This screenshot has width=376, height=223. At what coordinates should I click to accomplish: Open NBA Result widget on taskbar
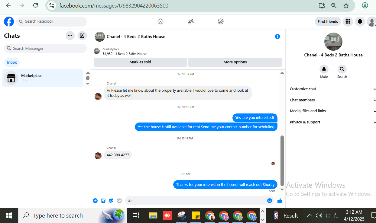point(286,215)
